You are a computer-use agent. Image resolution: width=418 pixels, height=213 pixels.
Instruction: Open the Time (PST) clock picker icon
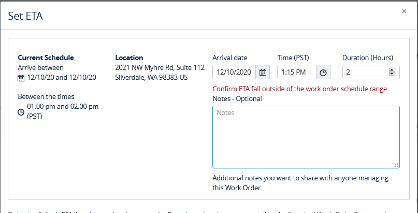click(323, 72)
